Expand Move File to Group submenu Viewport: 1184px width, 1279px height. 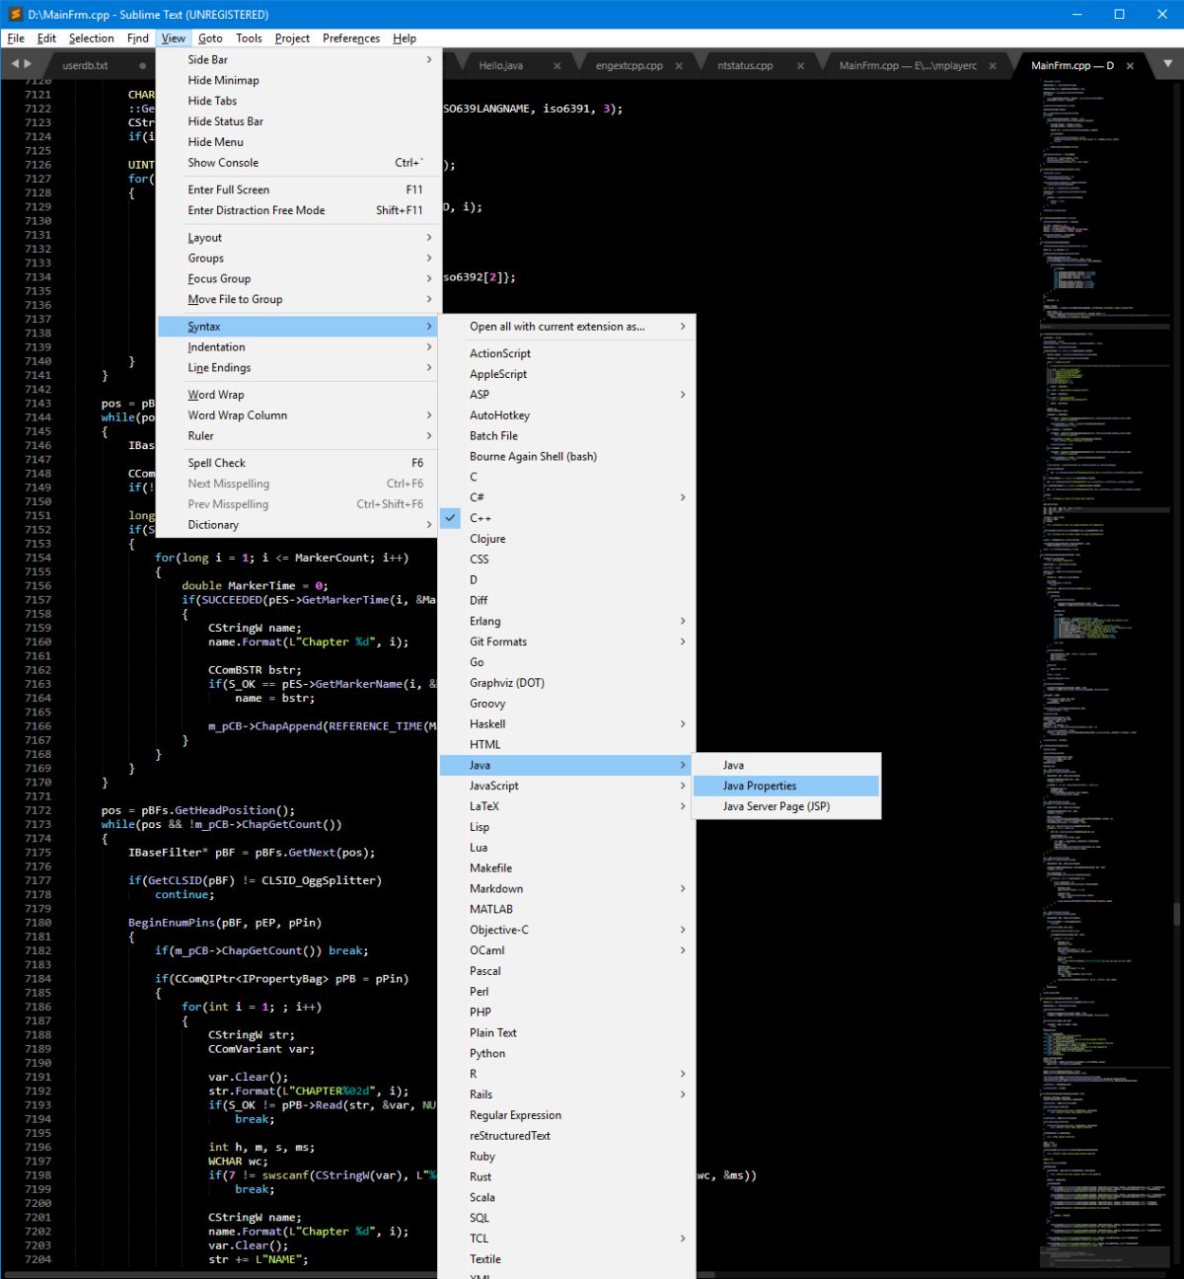[299, 300]
